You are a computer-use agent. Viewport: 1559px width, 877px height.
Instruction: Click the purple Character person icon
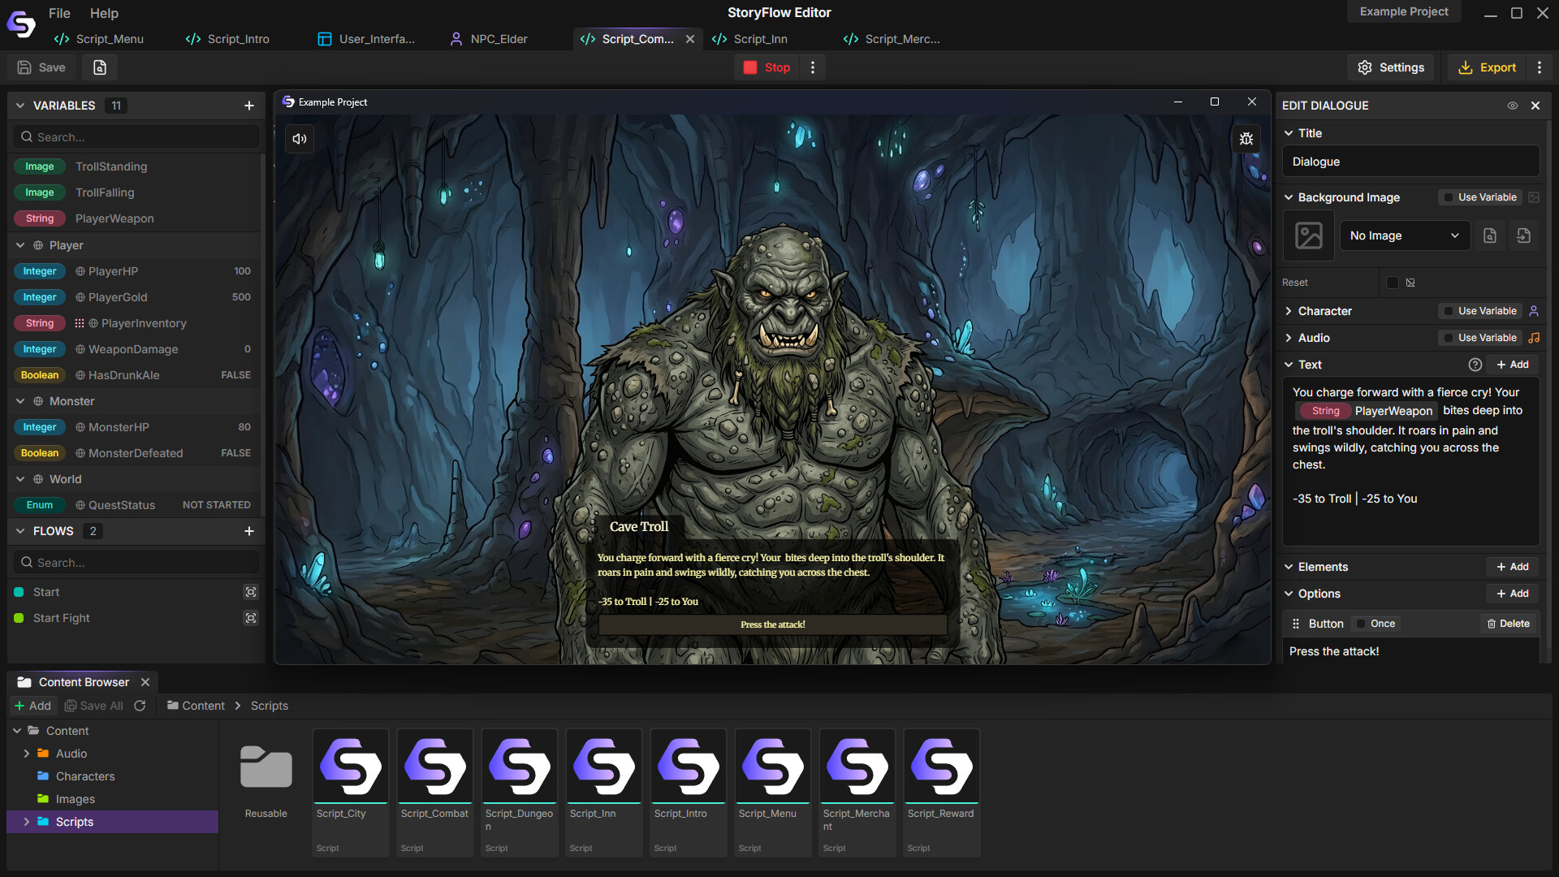[1534, 311]
